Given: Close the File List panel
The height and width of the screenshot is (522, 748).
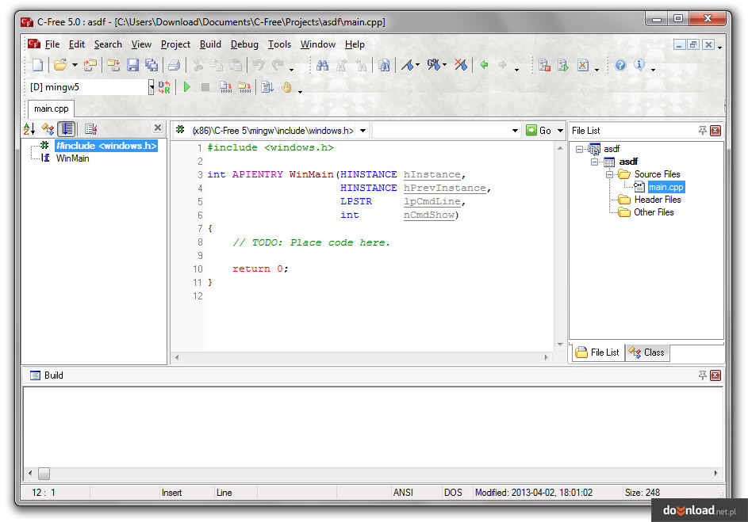Looking at the screenshot, I should (715, 131).
